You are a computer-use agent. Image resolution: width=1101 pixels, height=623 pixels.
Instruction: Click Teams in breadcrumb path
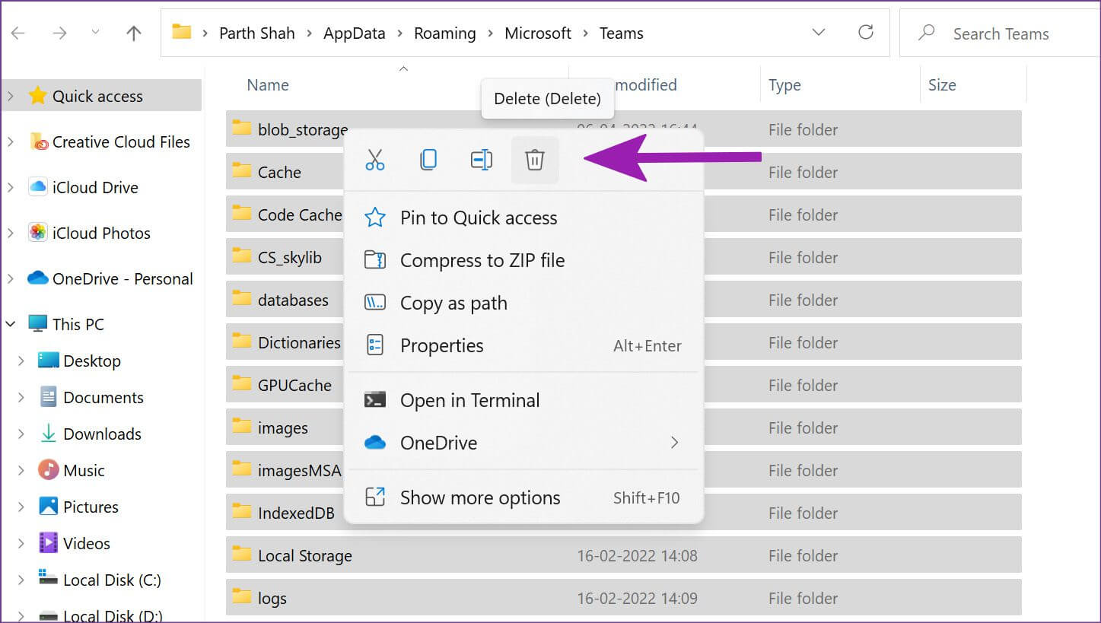click(621, 33)
